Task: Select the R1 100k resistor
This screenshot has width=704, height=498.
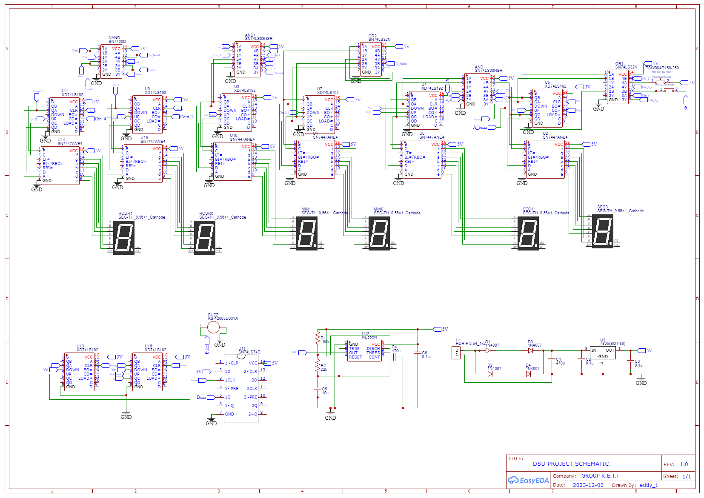Action: click(x=318, y=338)
